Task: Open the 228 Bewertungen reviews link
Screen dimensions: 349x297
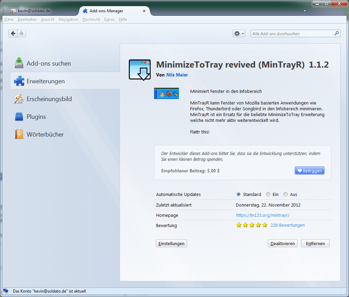Action: tap(288, 225)
